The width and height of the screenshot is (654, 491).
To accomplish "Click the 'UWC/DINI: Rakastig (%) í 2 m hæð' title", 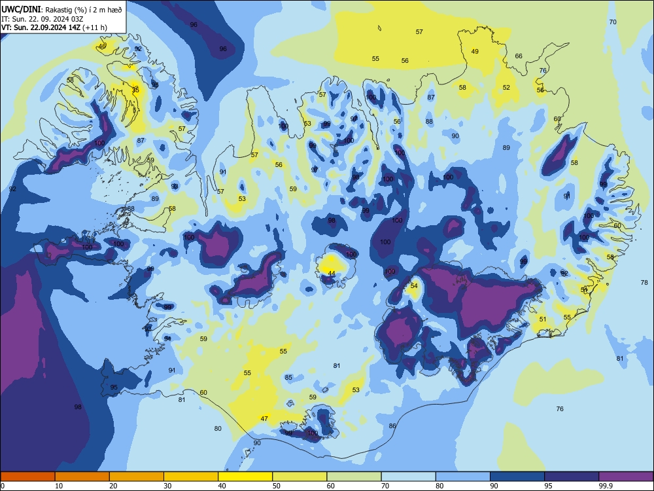I will point(61,10).
